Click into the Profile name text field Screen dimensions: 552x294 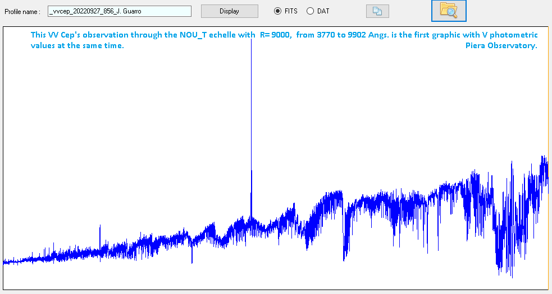pos(119,11)
